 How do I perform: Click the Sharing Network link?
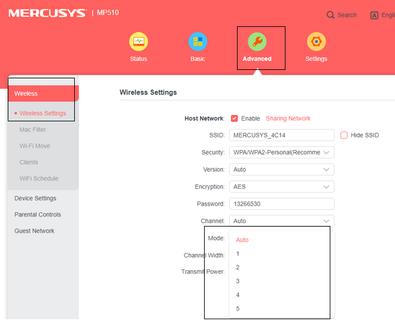pos(288,118)
